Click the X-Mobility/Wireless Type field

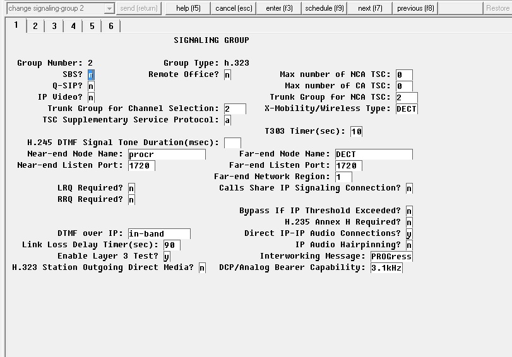tap(407, 109)
